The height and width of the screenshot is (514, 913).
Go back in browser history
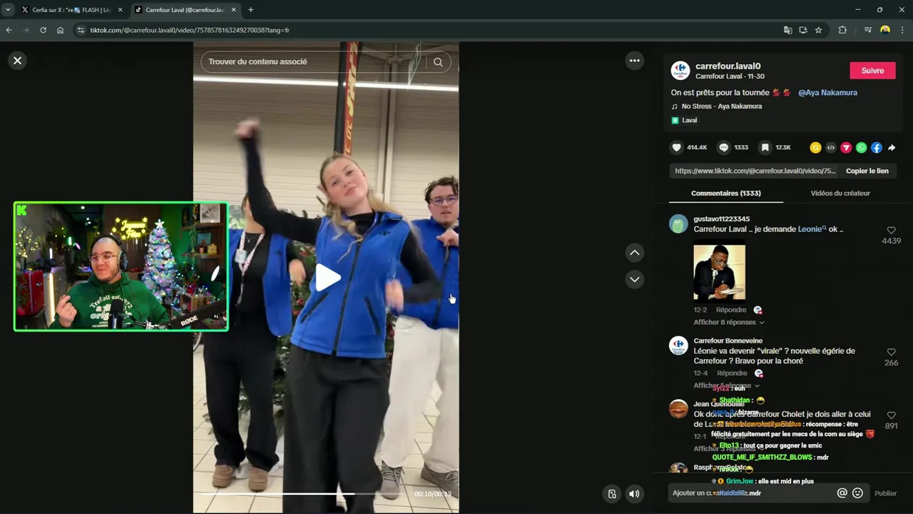click(9, 30)
